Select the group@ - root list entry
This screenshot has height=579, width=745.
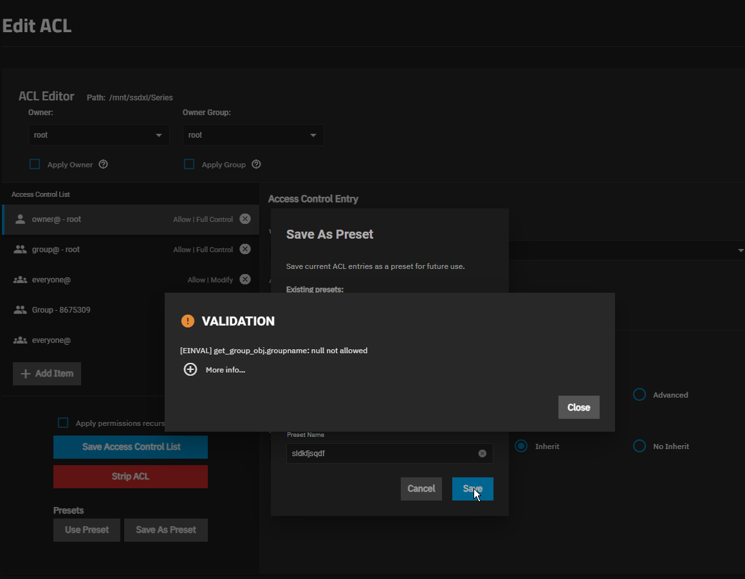coord(131,250)
